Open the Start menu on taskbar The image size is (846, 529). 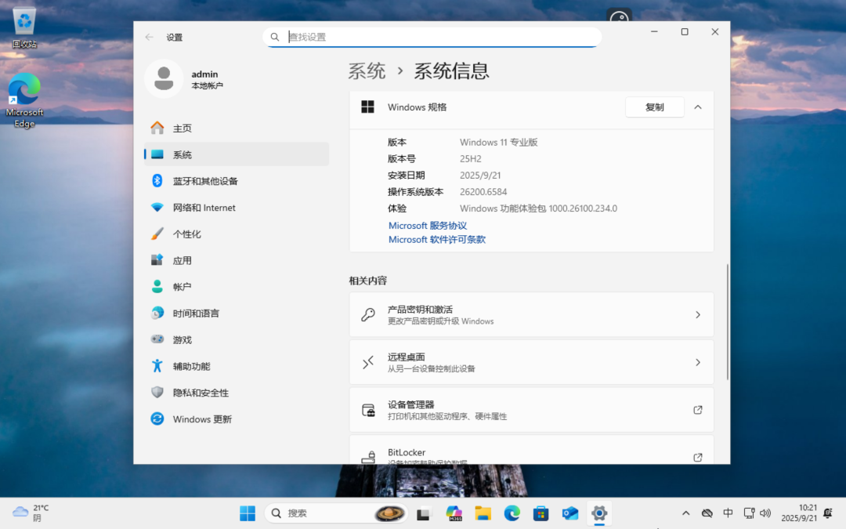point(248,513)
